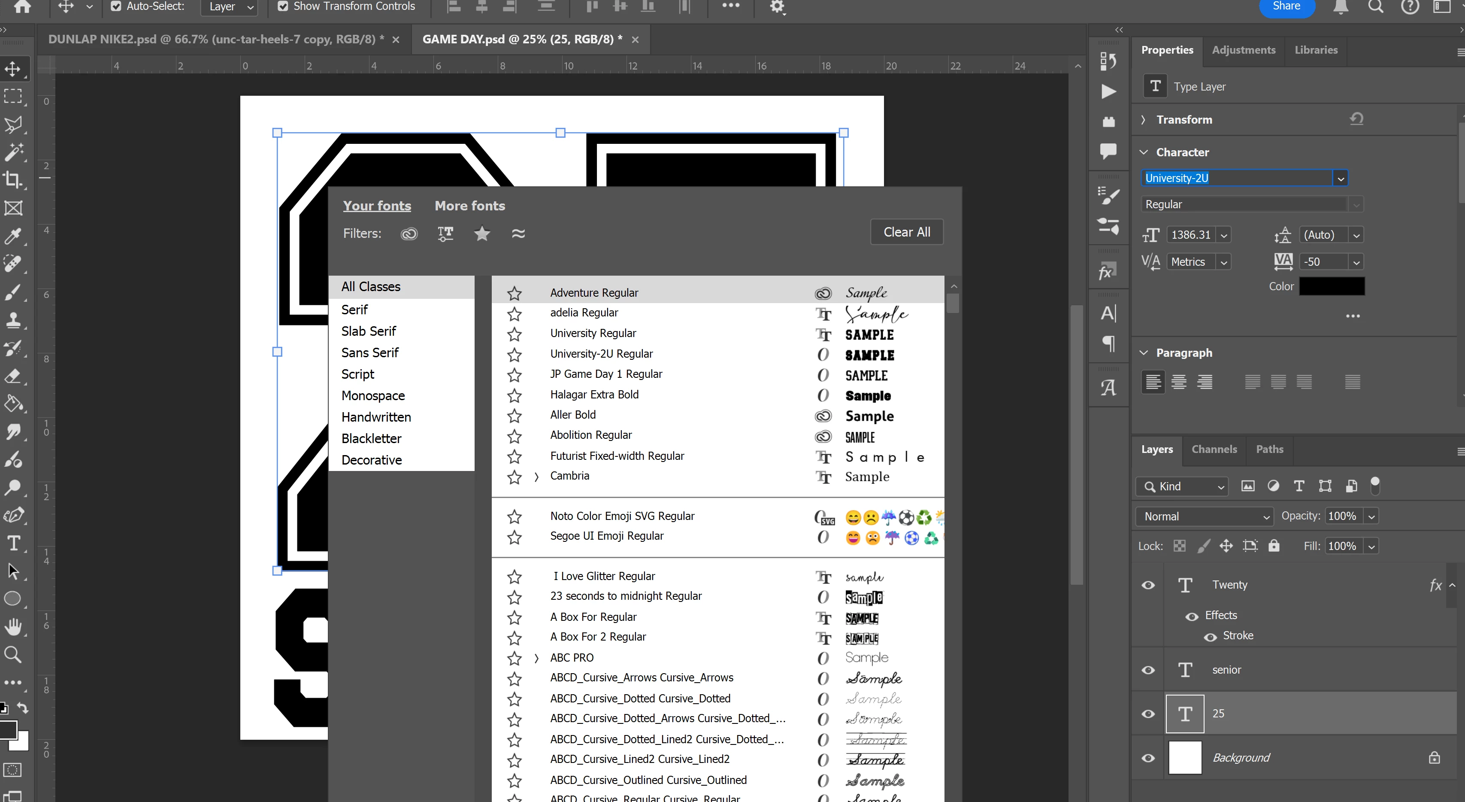Click the lock all layers icon
The width and height of the screenshot is (1465, 802).
(1274, 546)
